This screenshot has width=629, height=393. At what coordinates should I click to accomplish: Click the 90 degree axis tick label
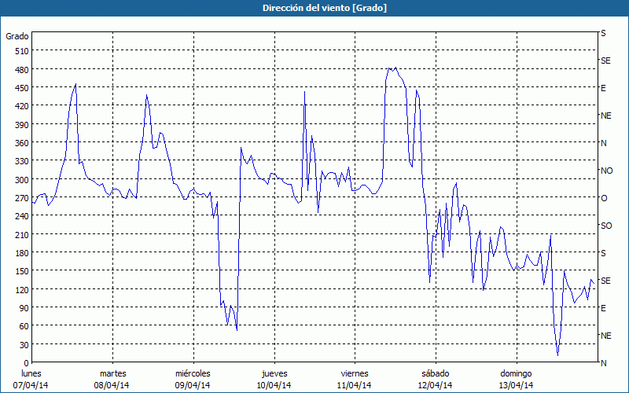[x=23, y=308]
